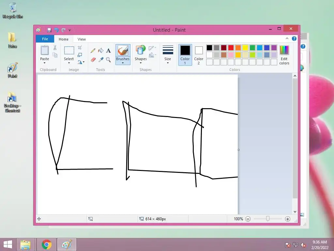The image size is (334, 251).
Task: Select the Fill with color bucket tool
Action: tap(101, 51)
